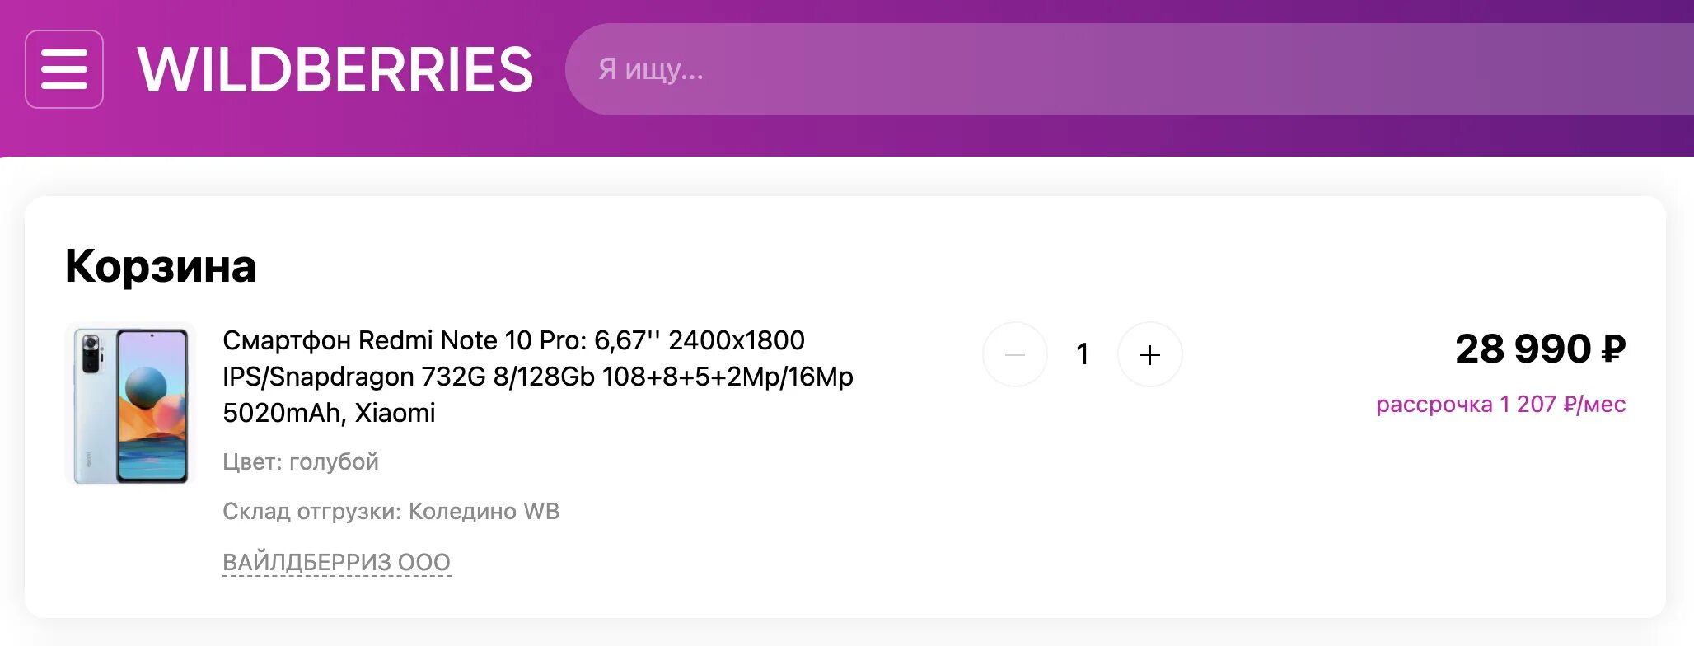Click the word "рассрочка" under the price
The width and height of the screenshot is (1694, 646).
tap(1434, 405)
